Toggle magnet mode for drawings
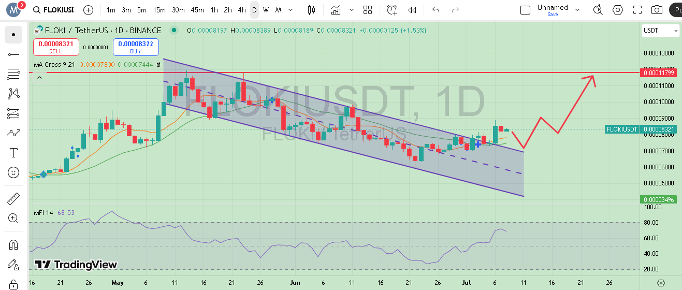The width and height of the screenshot is (682, 290). (13, 244)
